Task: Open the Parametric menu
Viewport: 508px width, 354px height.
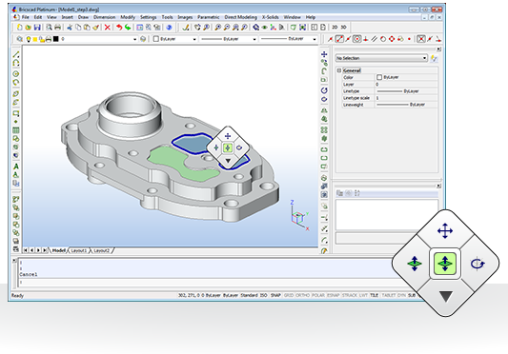Action: [209, 17]
